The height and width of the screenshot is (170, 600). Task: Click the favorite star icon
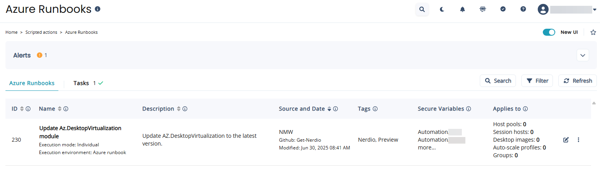593,32
